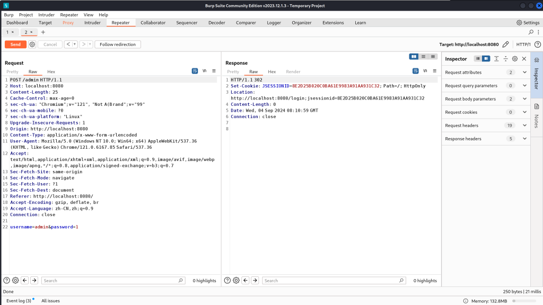Image resolution: width=543 pixels, height=305 pixels.
Task: Open response editor hamburger menu
Action: [434, 71]
